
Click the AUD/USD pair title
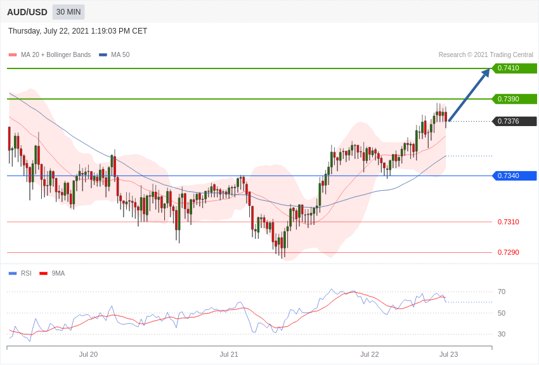pyautogui.click(x=27, y=13)
